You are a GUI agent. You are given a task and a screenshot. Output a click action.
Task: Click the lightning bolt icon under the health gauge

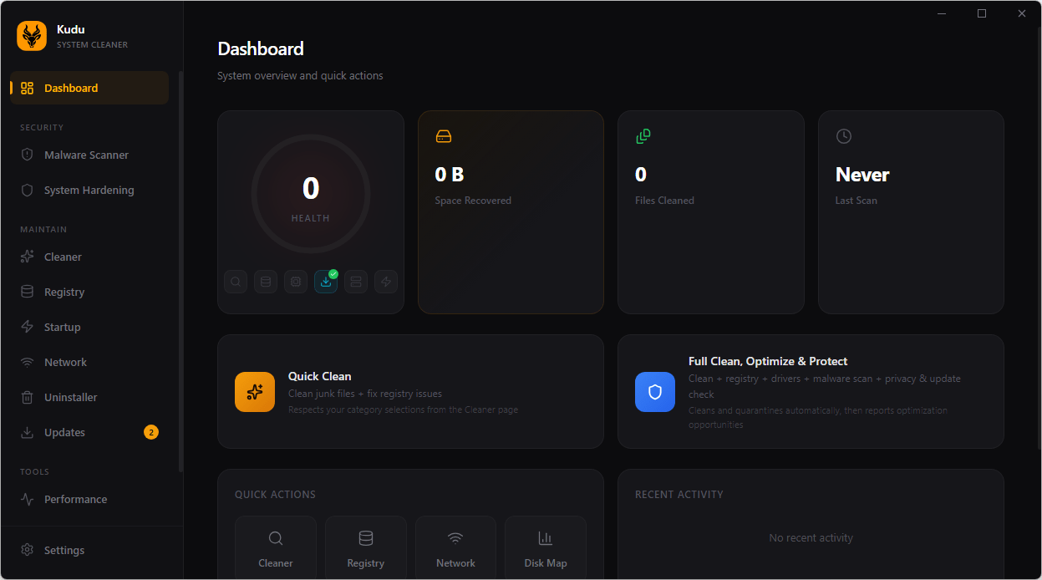[386, 282]
